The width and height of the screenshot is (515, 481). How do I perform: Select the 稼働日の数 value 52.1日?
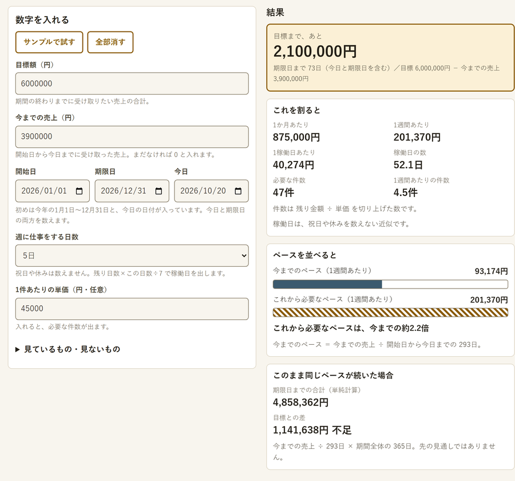coord(408,165)
